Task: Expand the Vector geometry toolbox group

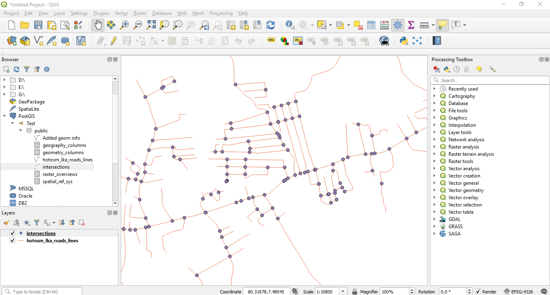Action: 434,190
